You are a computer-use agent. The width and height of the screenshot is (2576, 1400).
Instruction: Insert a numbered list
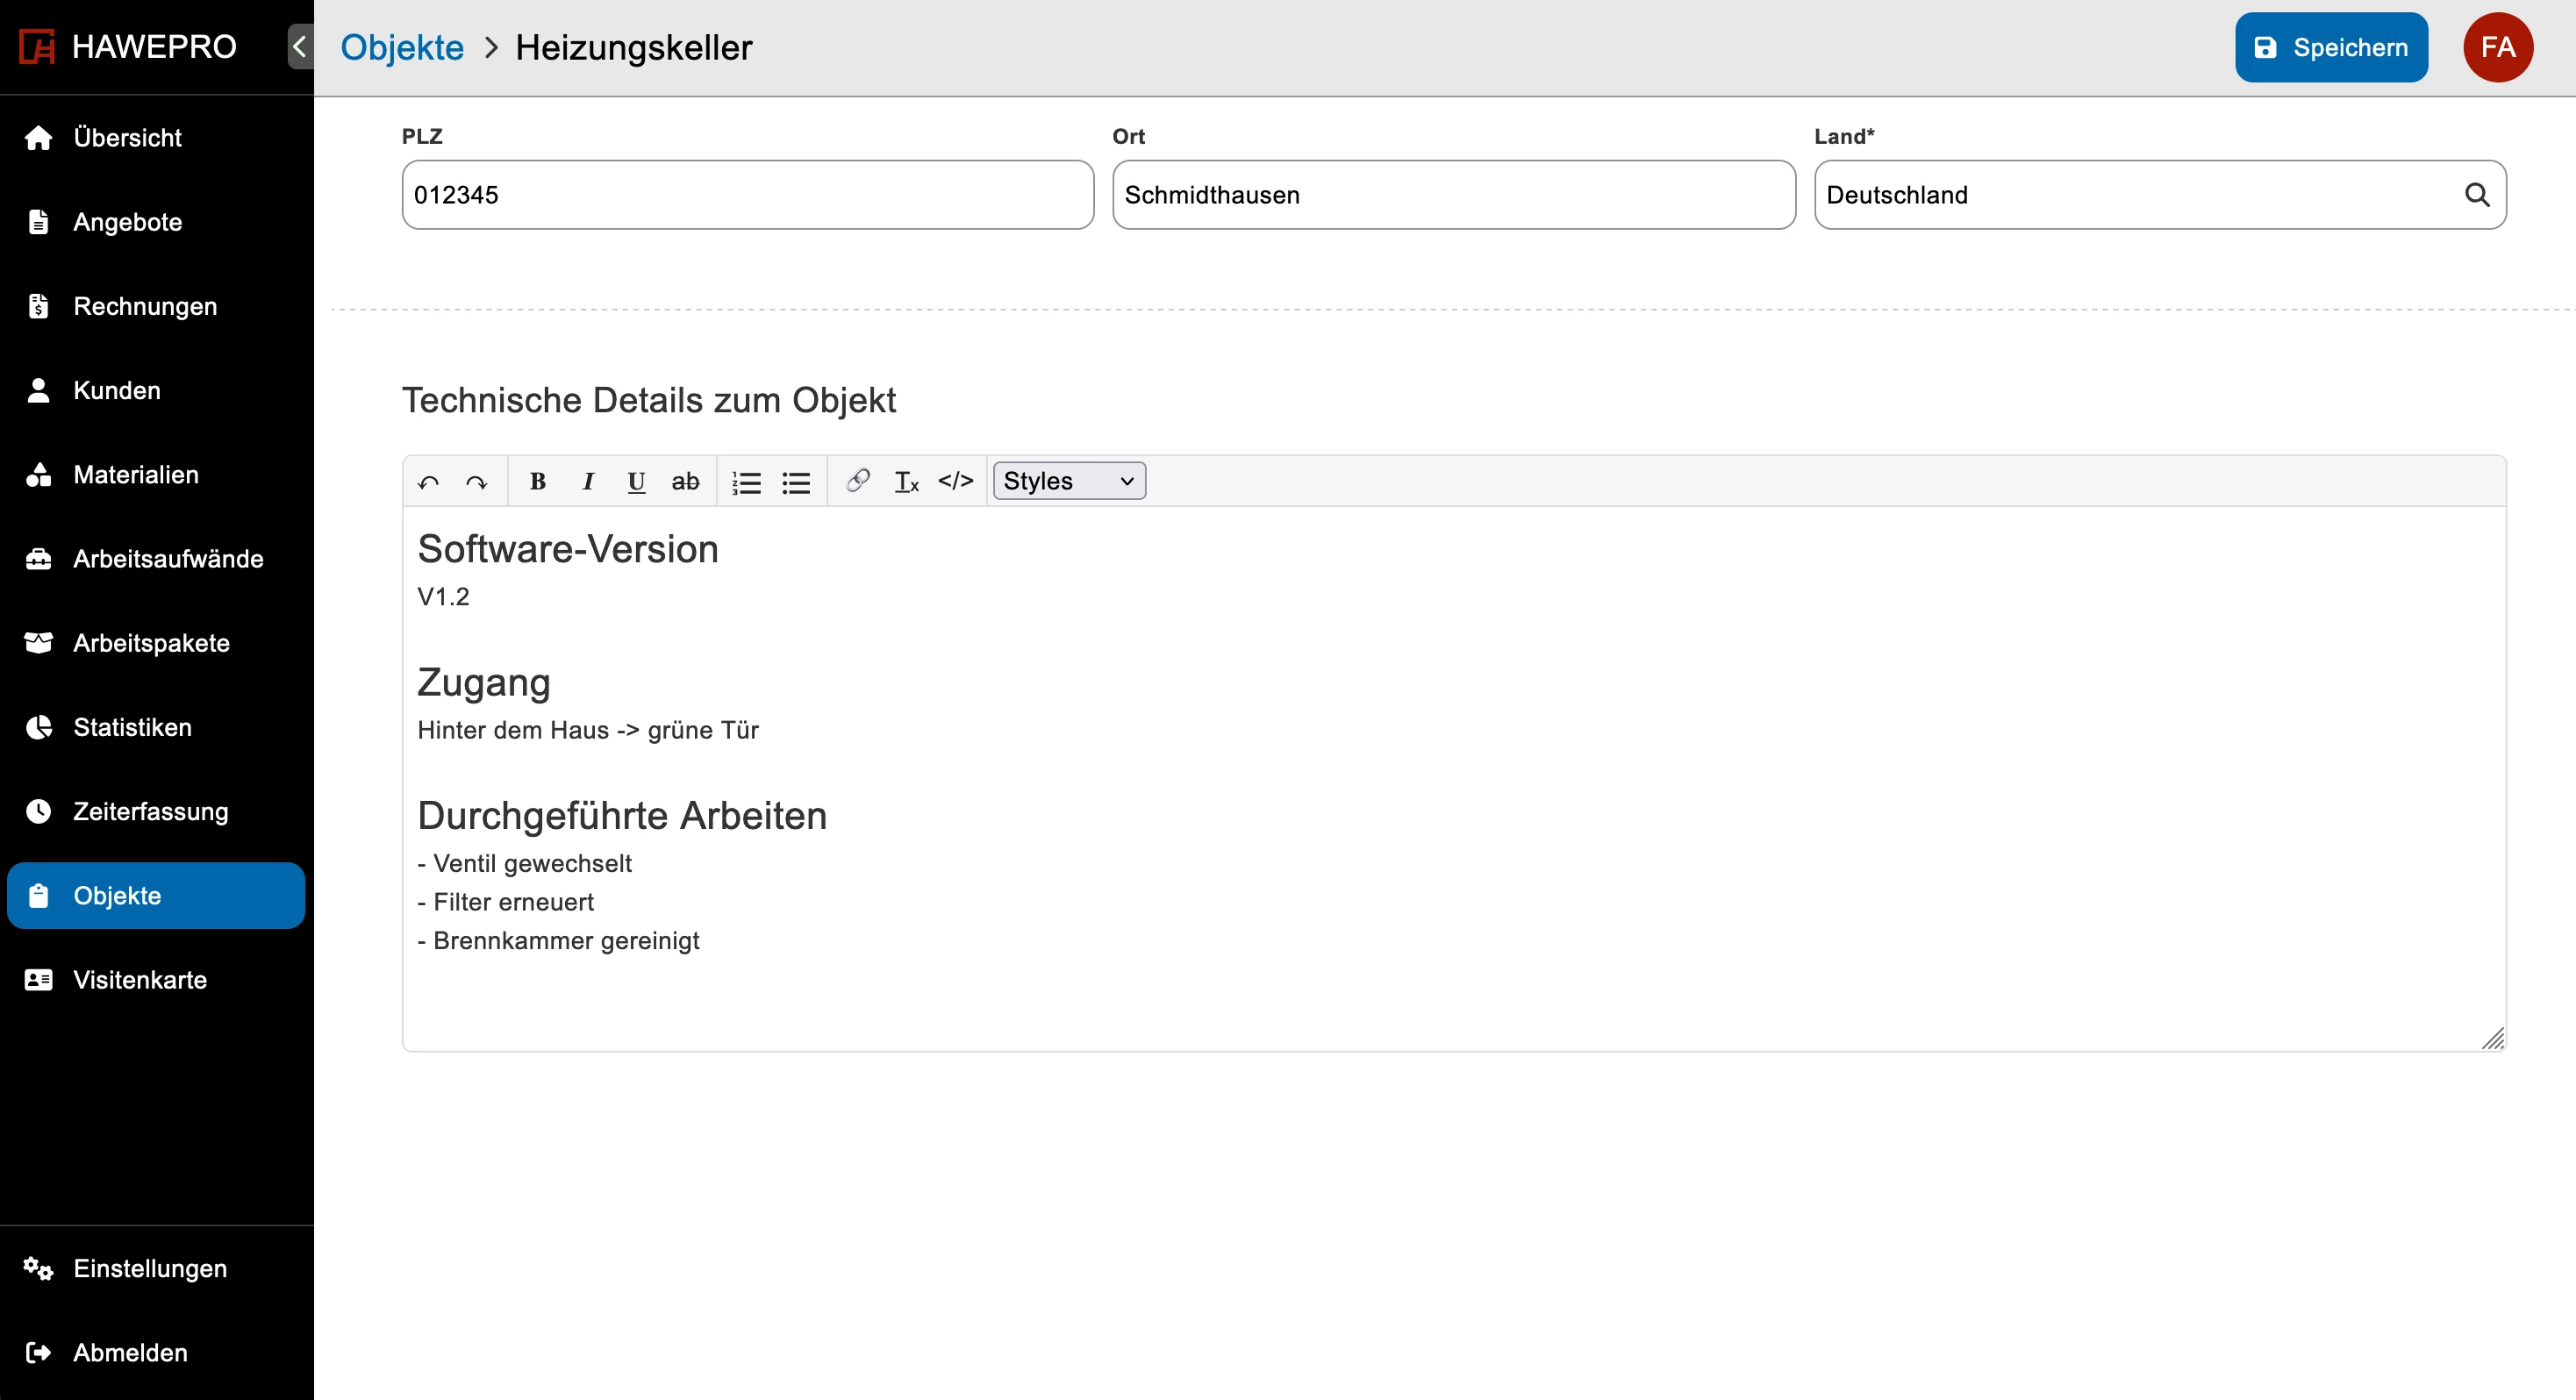pyautogui.click(x=747, y=482)
